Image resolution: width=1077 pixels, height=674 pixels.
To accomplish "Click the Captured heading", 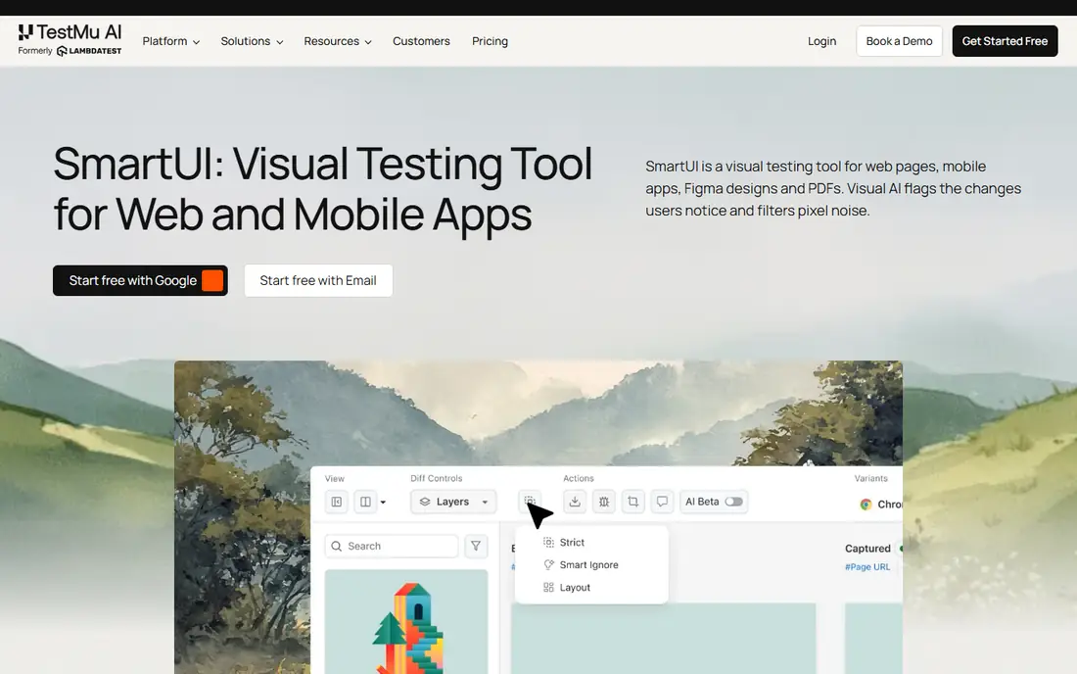I will [867, 549].
